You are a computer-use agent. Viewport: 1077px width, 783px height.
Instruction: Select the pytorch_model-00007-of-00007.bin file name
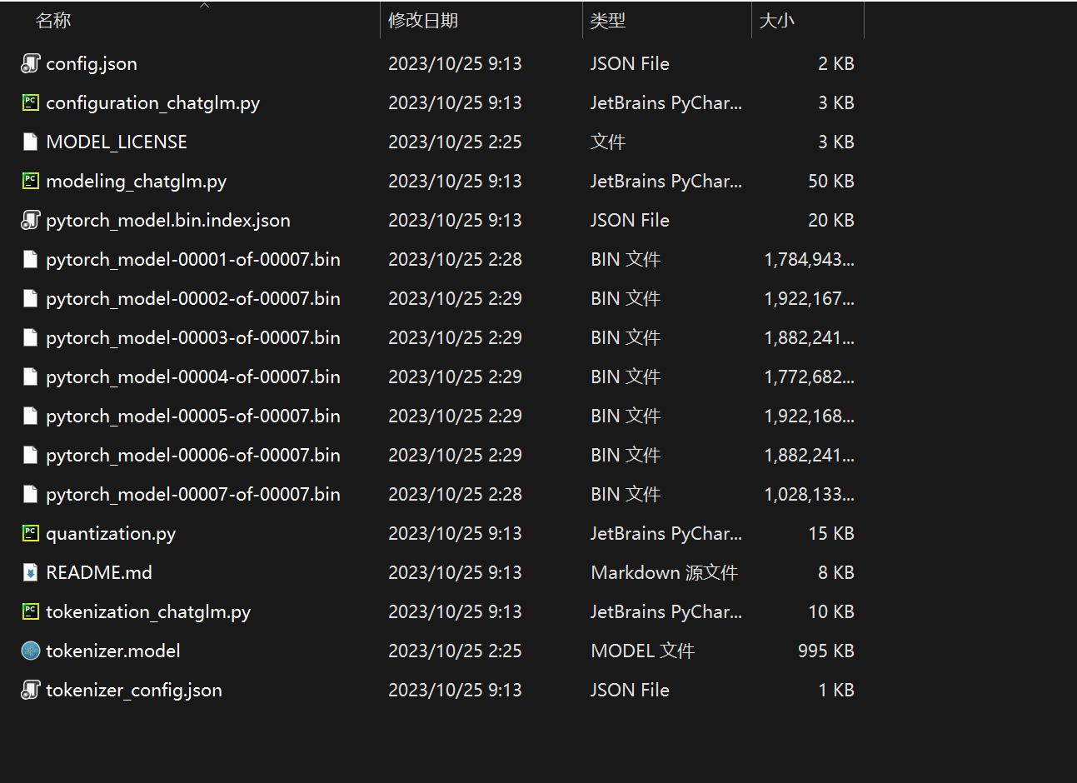pyautogui.click(x=193, y=494)
